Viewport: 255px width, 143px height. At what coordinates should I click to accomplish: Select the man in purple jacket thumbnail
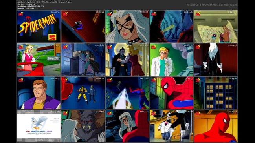tap(39, 93)
